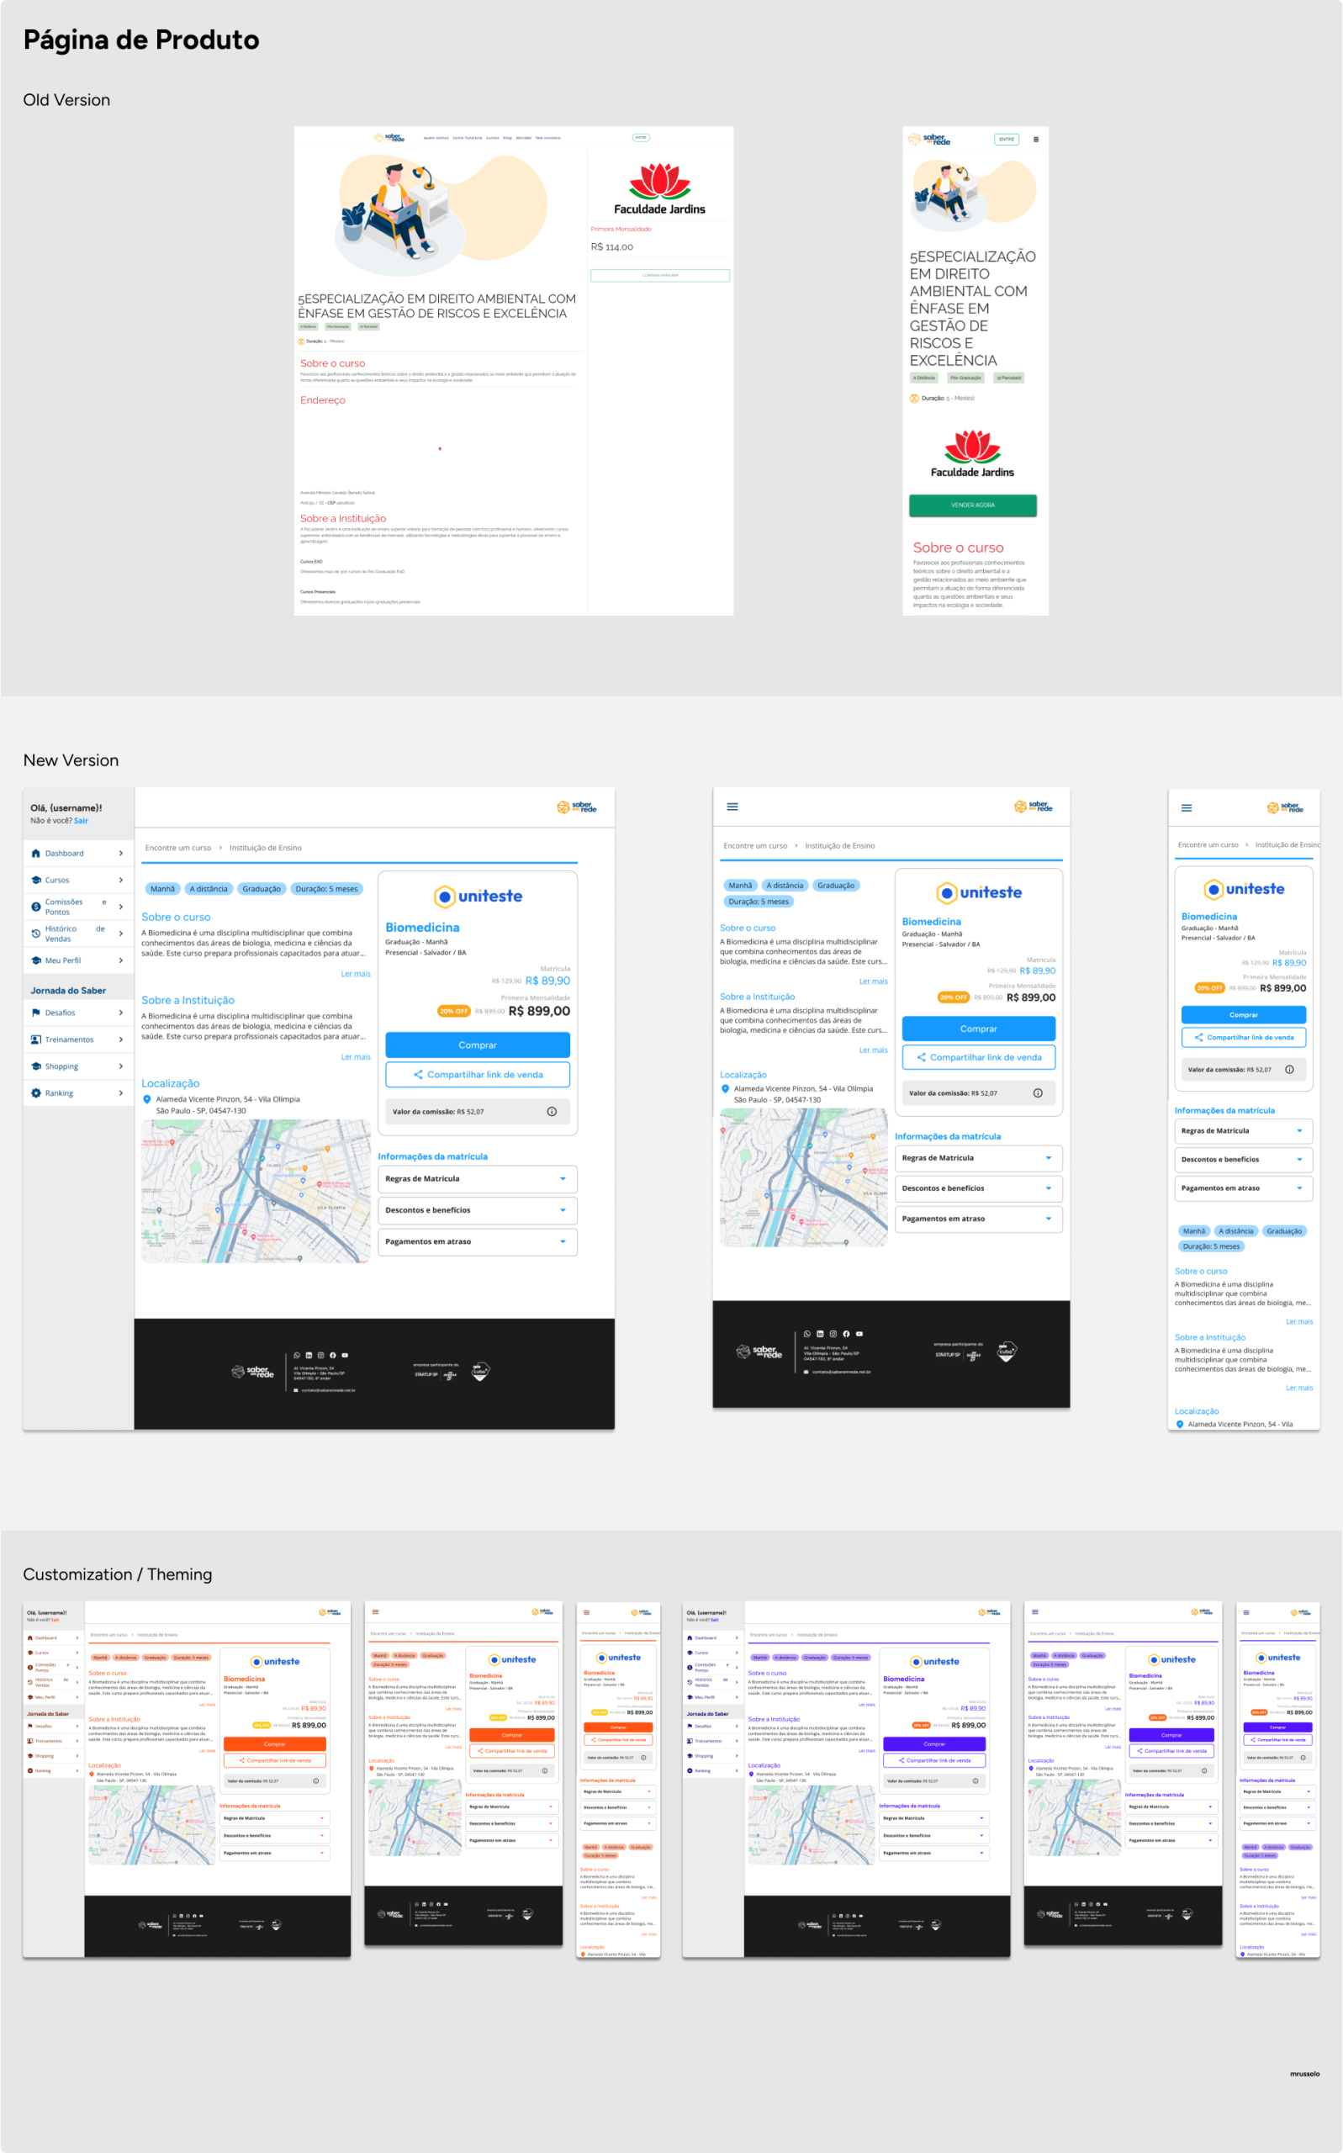Click green VENDER AGORA button in Old Version mobile

point(972,505)
